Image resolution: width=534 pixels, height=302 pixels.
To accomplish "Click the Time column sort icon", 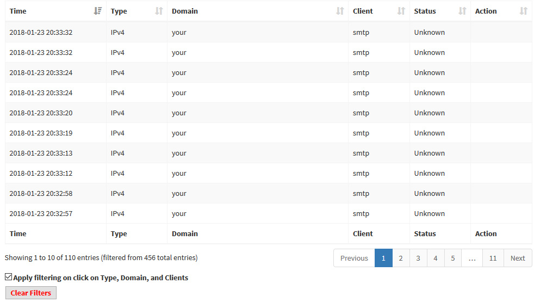I will (98, 11).
